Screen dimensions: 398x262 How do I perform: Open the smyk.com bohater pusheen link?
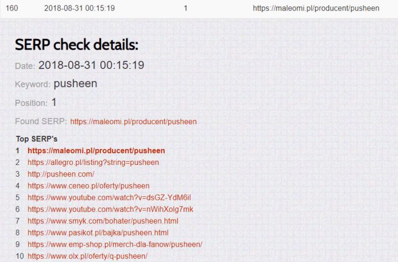[x=103, y=221]
